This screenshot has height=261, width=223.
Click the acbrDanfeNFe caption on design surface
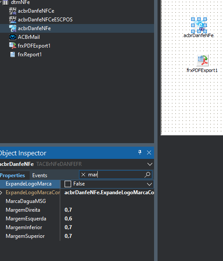(x=199, y=35)
